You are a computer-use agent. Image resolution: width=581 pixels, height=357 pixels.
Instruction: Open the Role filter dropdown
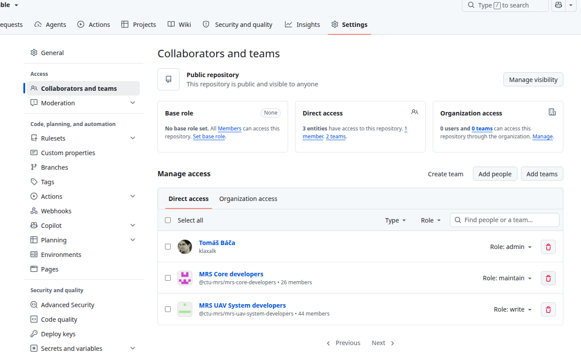coord(431,220)
